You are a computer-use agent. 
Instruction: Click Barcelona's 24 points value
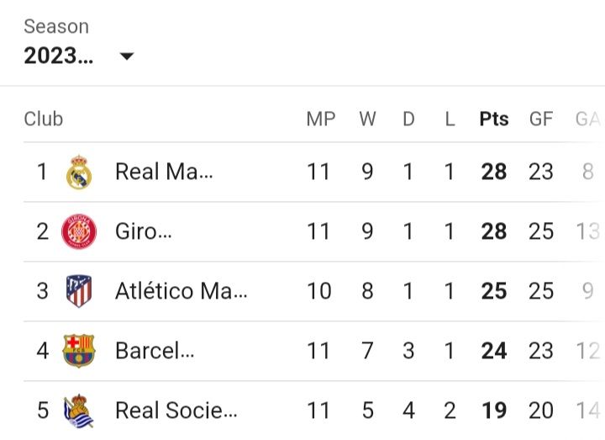click(x=494, y=351)
